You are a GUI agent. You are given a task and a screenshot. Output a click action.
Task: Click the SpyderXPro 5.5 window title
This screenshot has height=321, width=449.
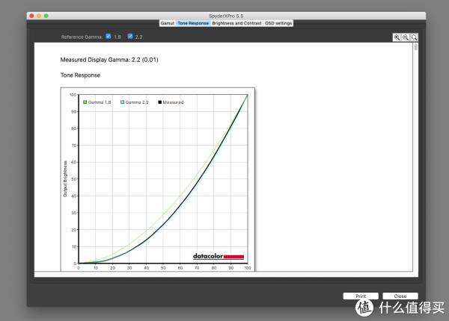226,16
